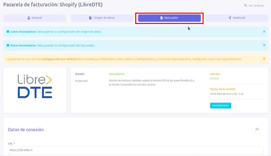Click the user icon on General tab
The image size is (271, 156).
click(x=29, y=18)
